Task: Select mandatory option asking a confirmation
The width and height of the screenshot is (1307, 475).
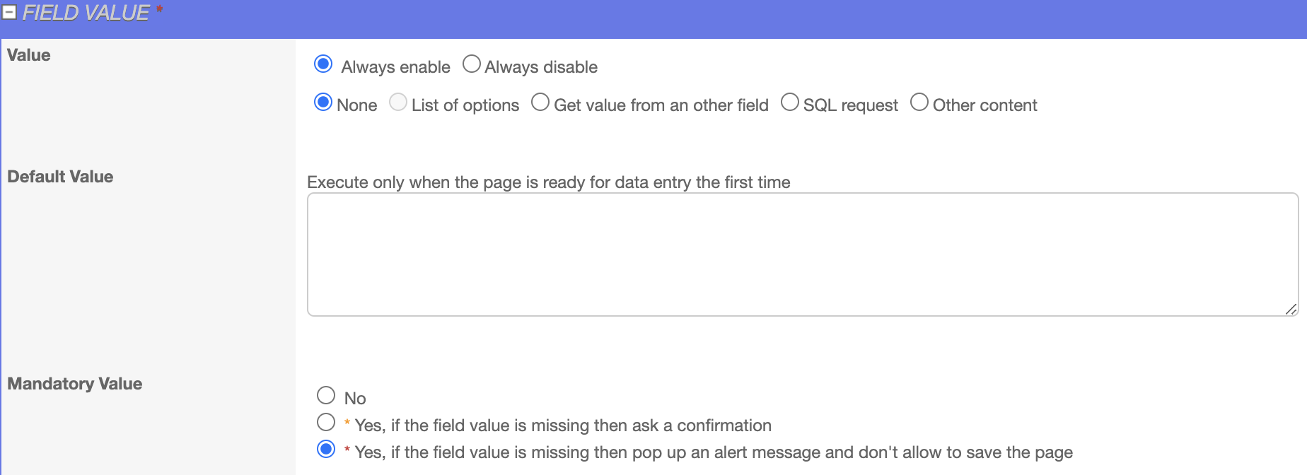Action: 326,423
